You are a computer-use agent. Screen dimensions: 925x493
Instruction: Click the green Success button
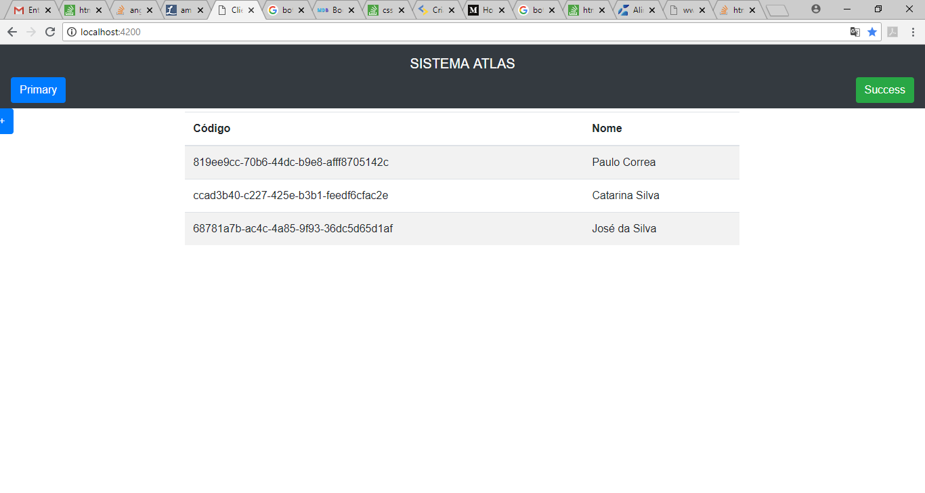click(884, 90)
